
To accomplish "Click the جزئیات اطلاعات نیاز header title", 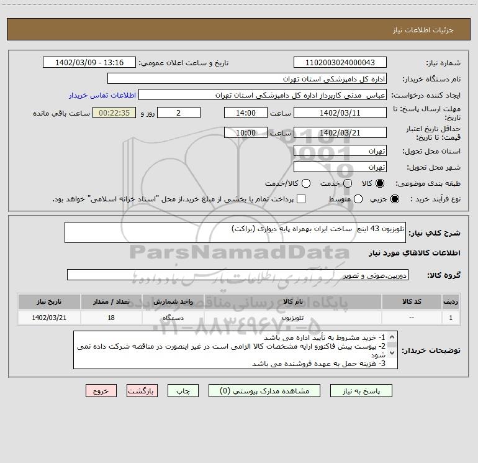I will (423, 30).
